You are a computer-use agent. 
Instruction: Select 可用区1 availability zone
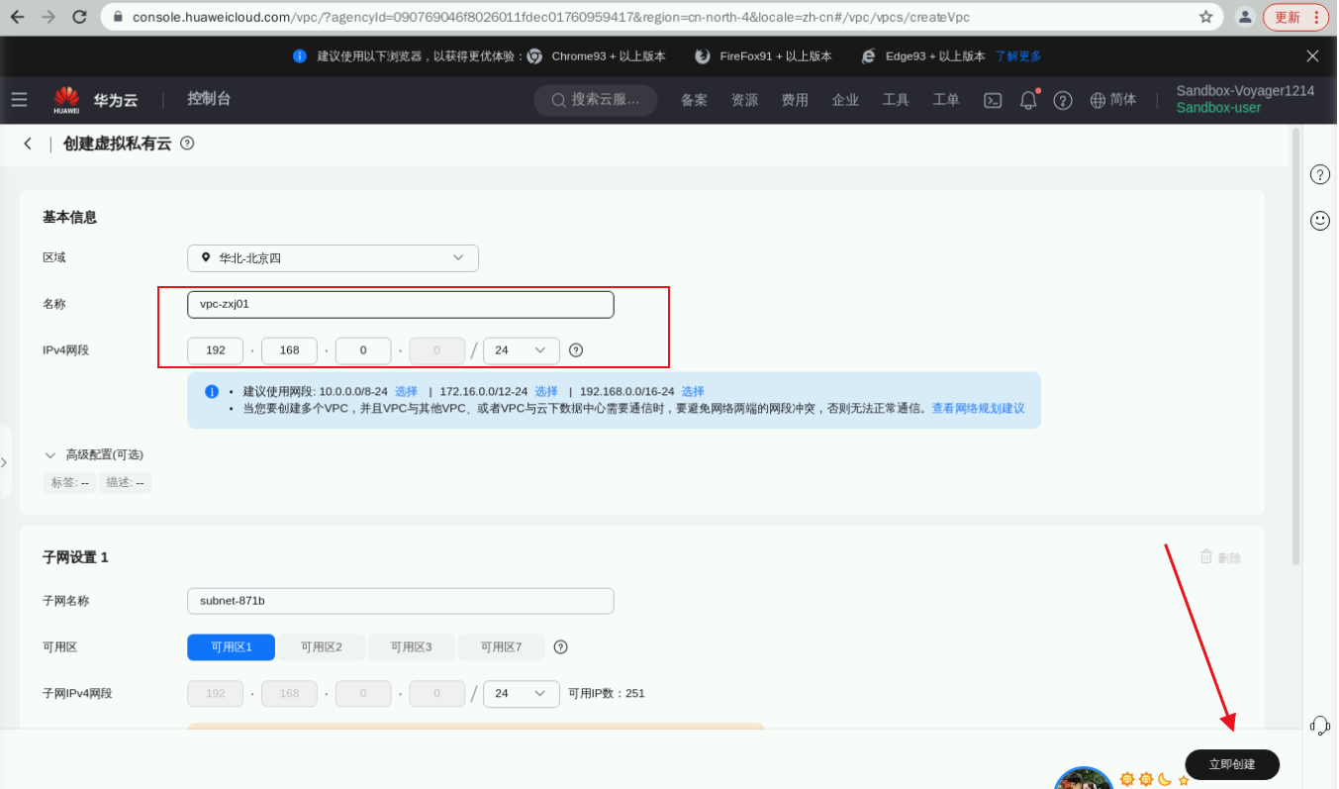tap(232, 647)
